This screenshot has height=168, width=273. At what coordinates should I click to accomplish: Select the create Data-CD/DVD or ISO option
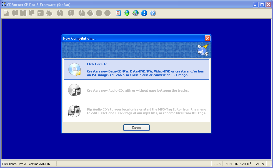[137, 70]
